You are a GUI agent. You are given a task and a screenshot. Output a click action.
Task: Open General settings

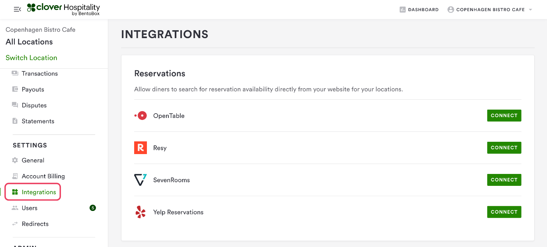point(33,160)
